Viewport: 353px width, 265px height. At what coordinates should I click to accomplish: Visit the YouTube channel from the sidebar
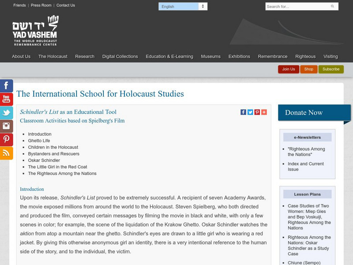(x=6, y=100)
